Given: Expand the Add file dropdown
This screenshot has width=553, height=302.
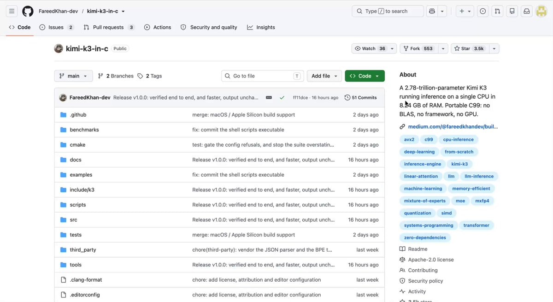Looking at the screenshot, I should 324,76.
